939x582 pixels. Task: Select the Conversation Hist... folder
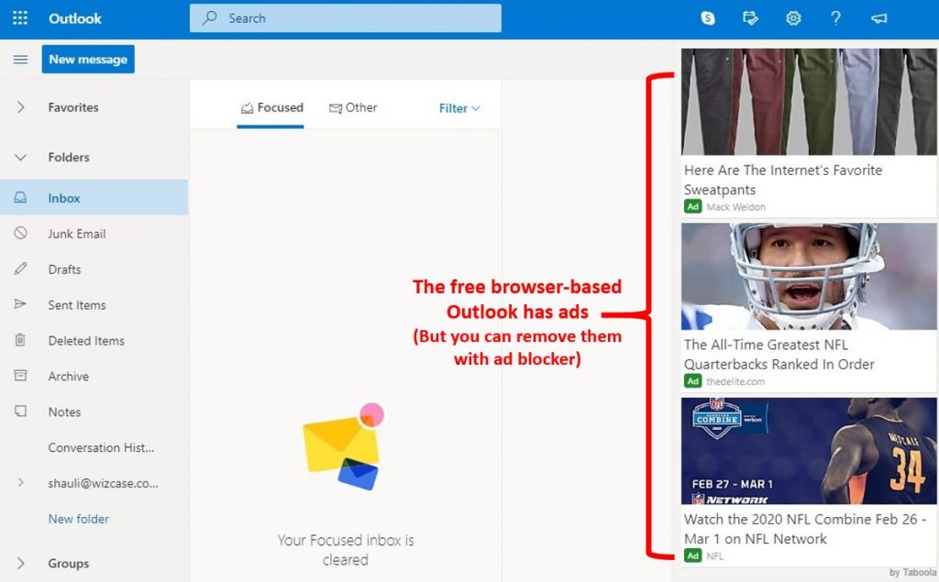(101, 447)
